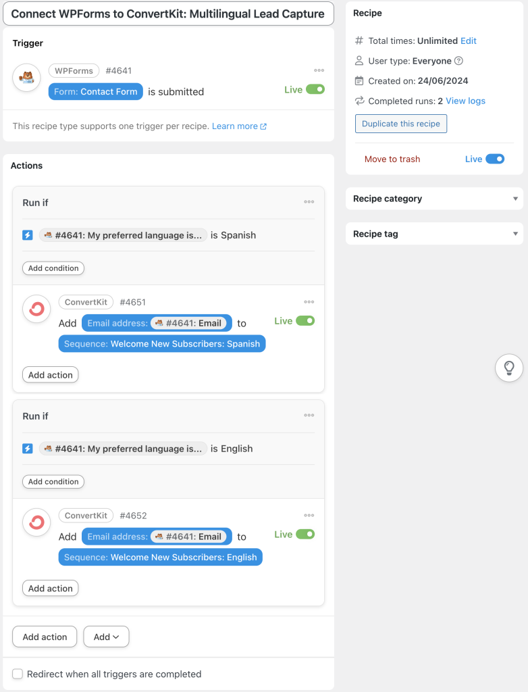Expand the Recipe category dropdown

(x=514, y=199)
